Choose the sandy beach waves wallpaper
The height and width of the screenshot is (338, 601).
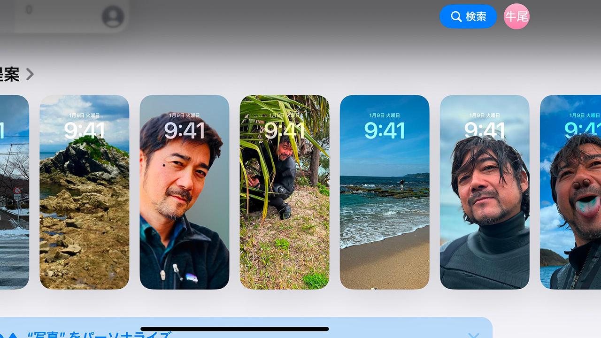pyautogui.click(x=385, y=192)
